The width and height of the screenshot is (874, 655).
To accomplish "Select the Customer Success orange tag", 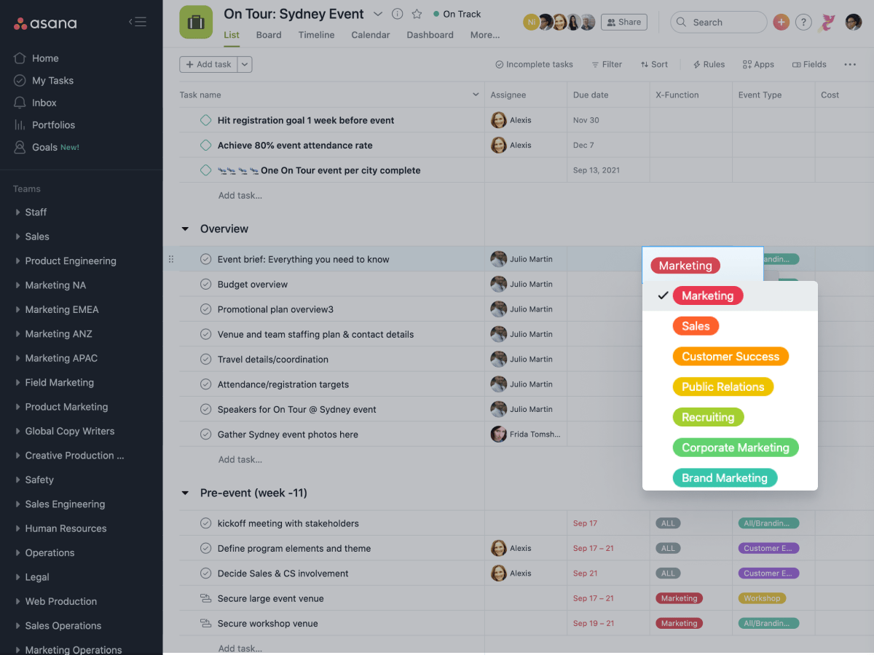I will [731, 357].
